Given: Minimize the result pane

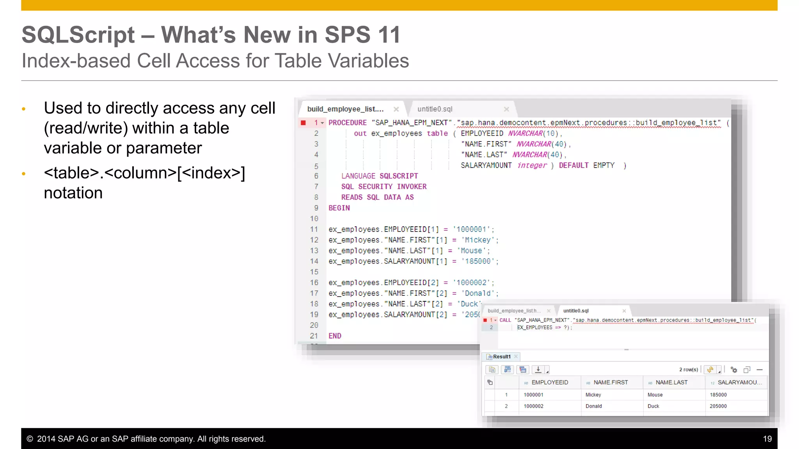Looking at the screenshot, I should pos(760,369).
